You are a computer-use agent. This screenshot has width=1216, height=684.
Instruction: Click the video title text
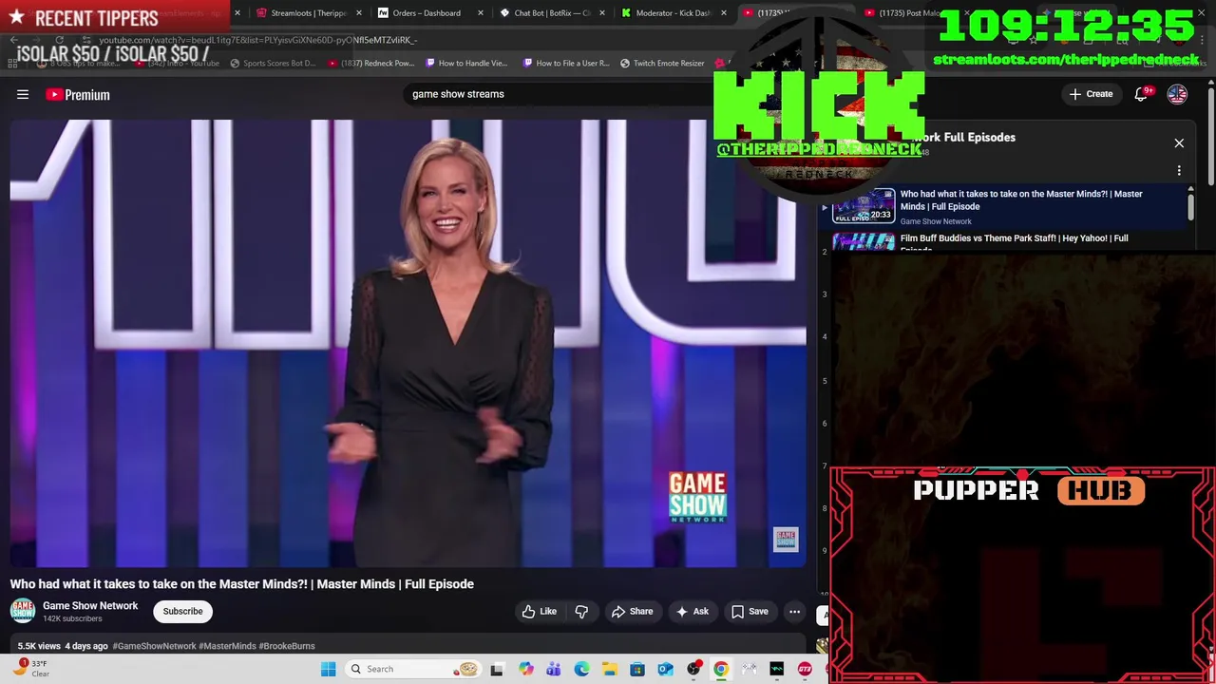tap(242, 584)
